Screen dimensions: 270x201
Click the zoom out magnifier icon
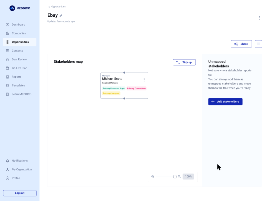click(x=153, y=176)
